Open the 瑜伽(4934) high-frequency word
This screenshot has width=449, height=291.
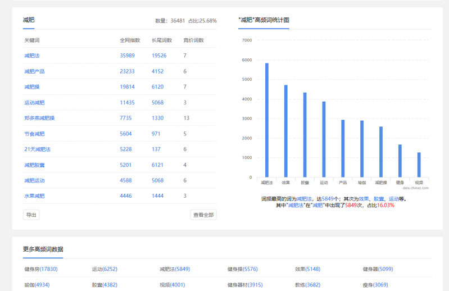(37, 285)
